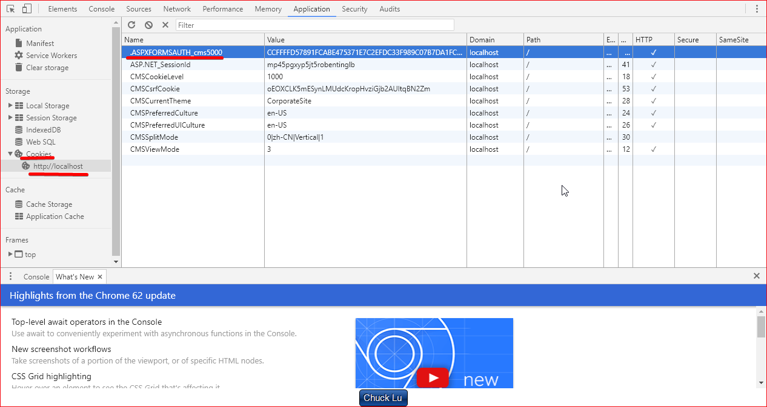This screenshot has width=767, height=407.
Task: Click the Chuck Lu button
Action: coord(383,398)
